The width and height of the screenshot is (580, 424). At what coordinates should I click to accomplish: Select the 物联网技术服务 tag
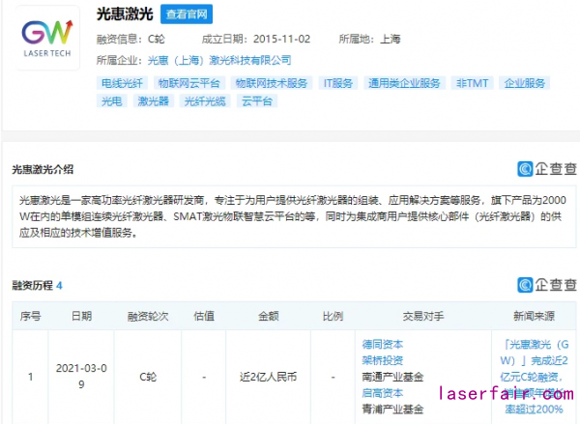[x=272, y=84]
